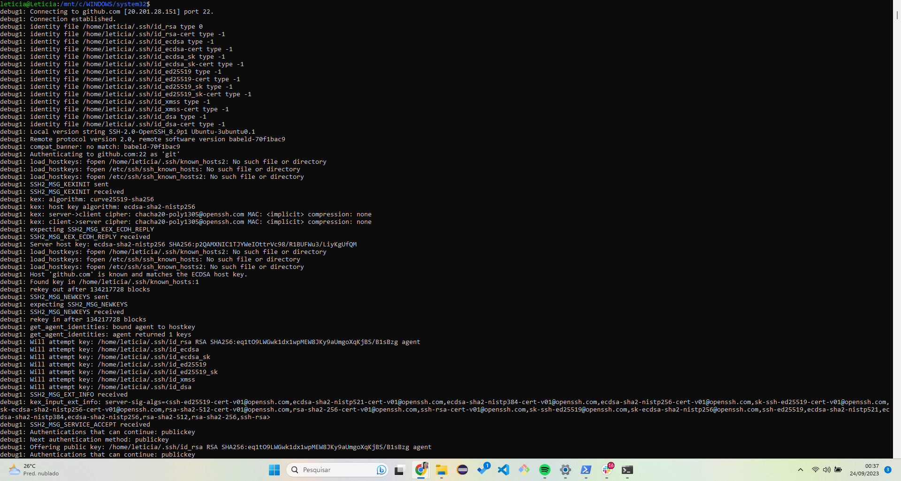This screenshot has width=901, height=481.
Task: Click 'get_agent_identities: agent returned 1 keys' line
Action: coord(96,334)
